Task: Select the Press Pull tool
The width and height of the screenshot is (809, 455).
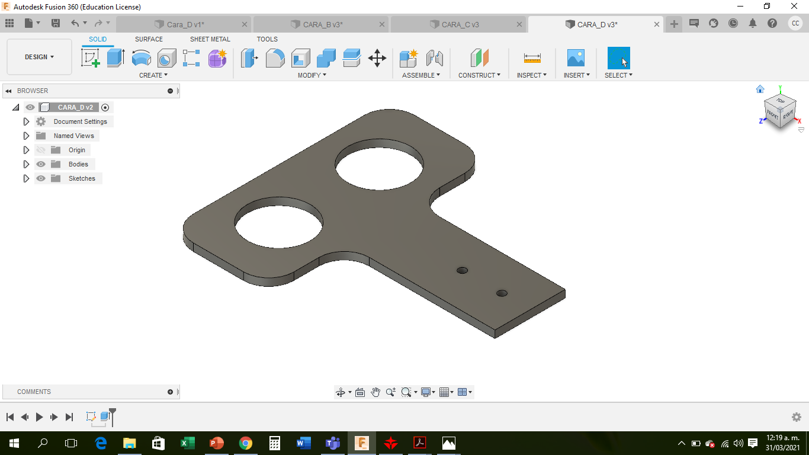Action: point(249,58)
